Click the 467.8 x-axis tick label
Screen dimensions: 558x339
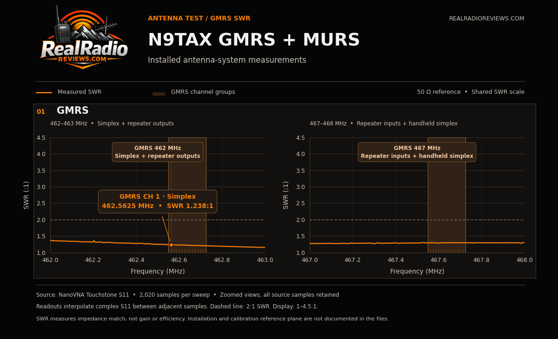click(x=481, y=260)
